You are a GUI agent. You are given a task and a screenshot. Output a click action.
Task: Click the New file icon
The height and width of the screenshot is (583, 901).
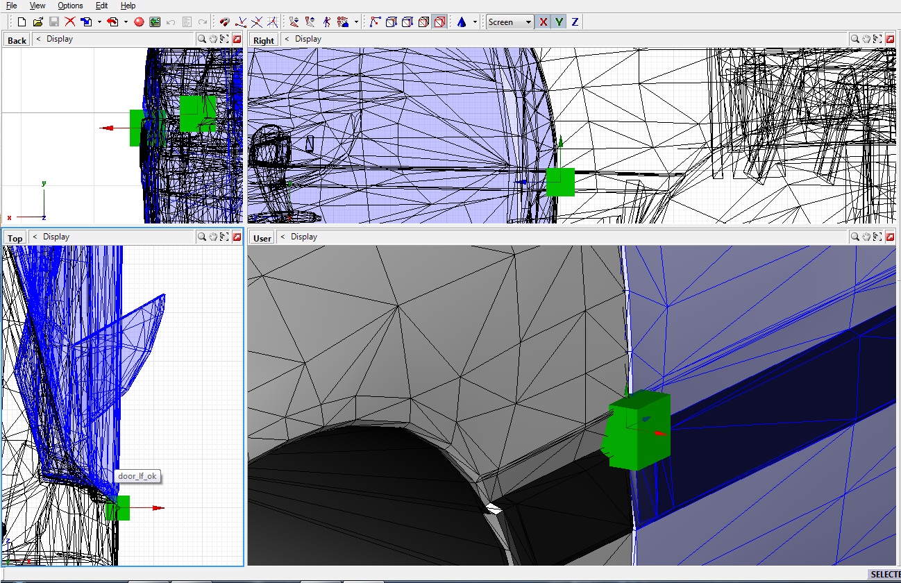click(x=22, y=22)
